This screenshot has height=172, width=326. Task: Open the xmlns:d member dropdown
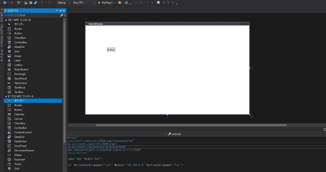click(246, 134)
